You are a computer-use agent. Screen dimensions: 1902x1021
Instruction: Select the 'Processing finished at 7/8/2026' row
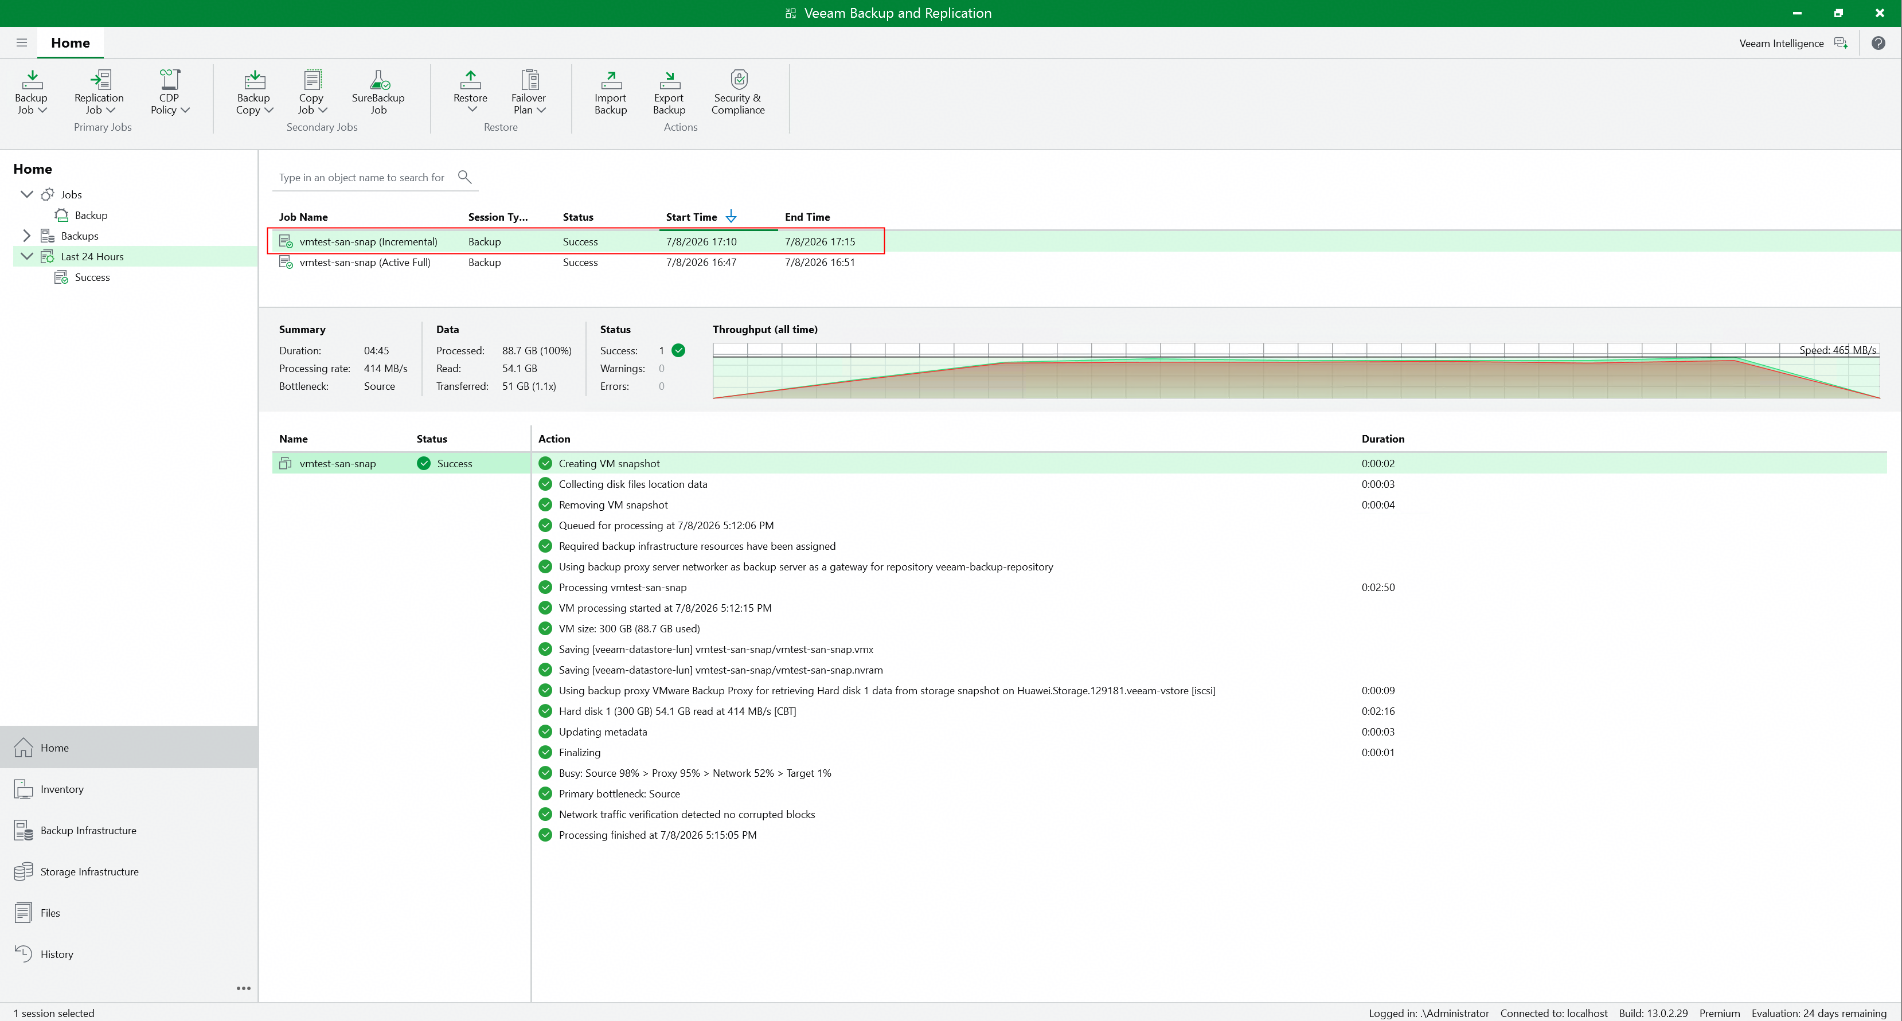coord(1209,836)
